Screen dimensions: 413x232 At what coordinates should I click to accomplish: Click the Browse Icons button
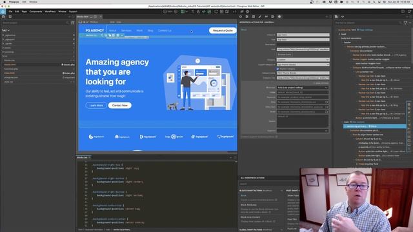(285, 54)
